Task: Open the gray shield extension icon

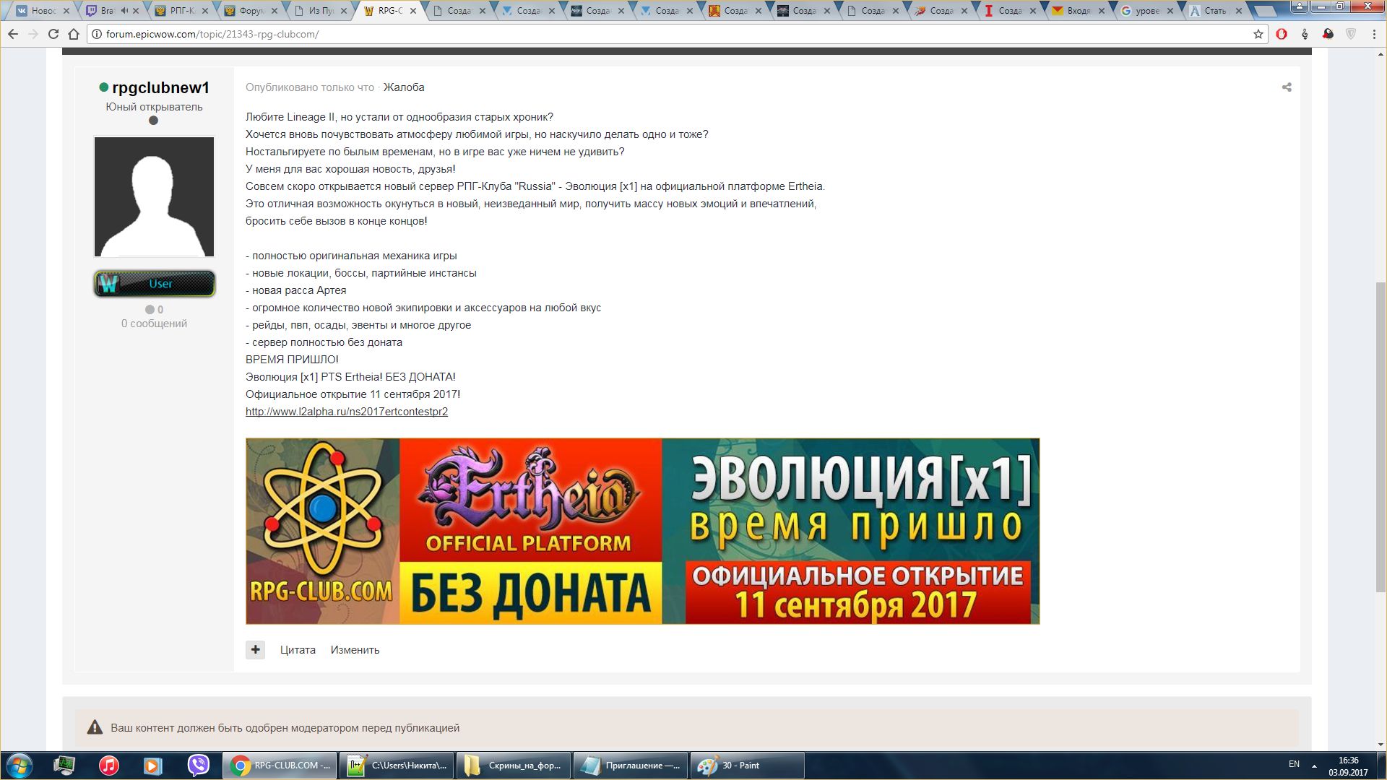Action: (x=1350, y=34)
